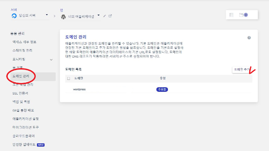This screenshot has height=151, width=269.
Task: Click the 도메인 column header
Action: (x=78, y=78)
